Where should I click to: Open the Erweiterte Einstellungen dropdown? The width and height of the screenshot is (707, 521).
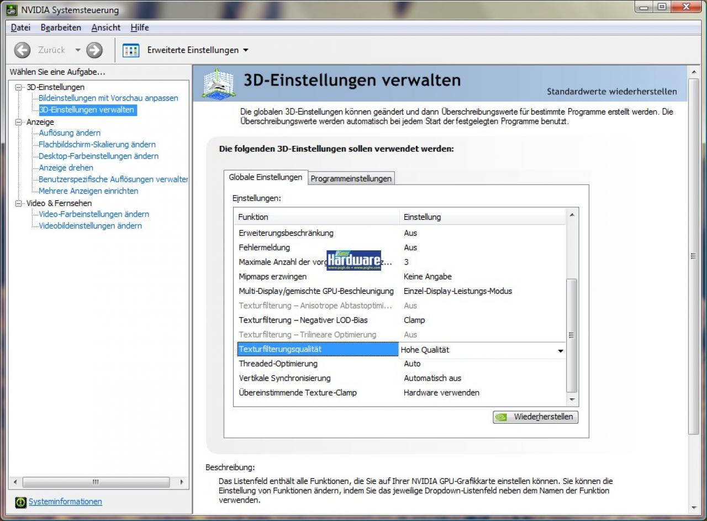click(x=198, y=50)
